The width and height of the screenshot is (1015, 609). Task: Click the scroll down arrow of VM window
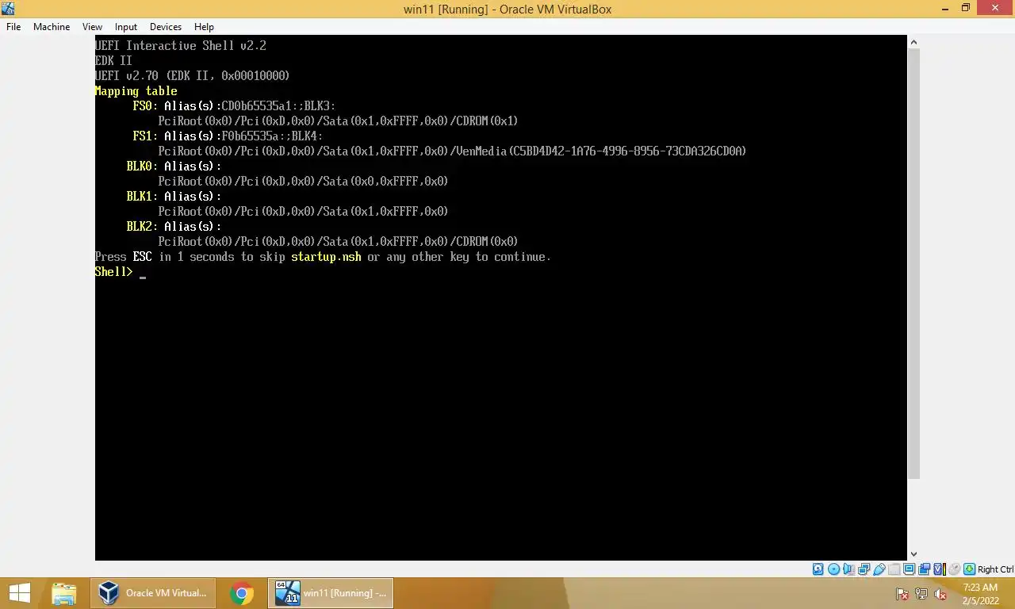pos(913,554)
